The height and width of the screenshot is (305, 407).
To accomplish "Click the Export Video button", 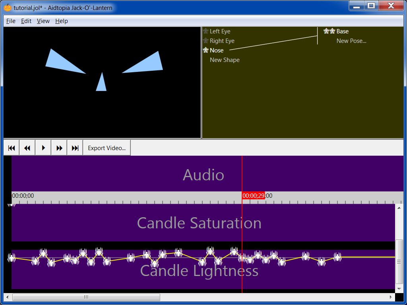I will tap(107, 148).
